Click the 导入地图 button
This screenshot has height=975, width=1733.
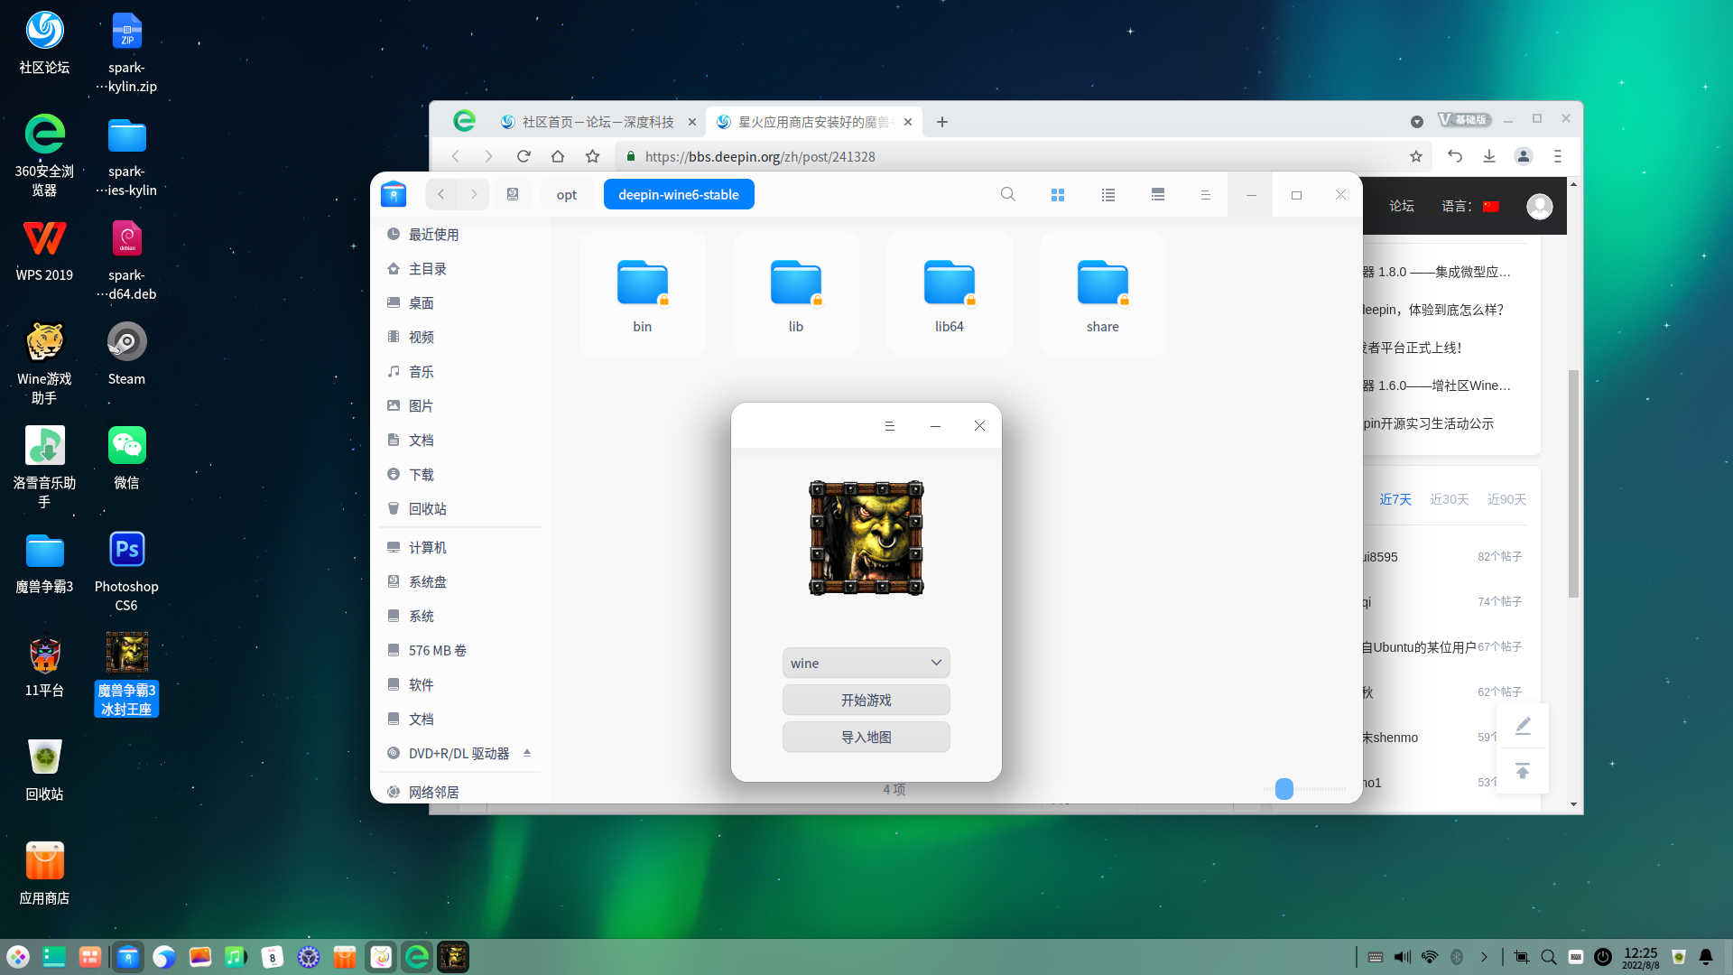click(x=866, y=737)
